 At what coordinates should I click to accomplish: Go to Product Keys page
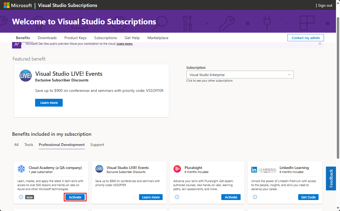tap(75, 38)
